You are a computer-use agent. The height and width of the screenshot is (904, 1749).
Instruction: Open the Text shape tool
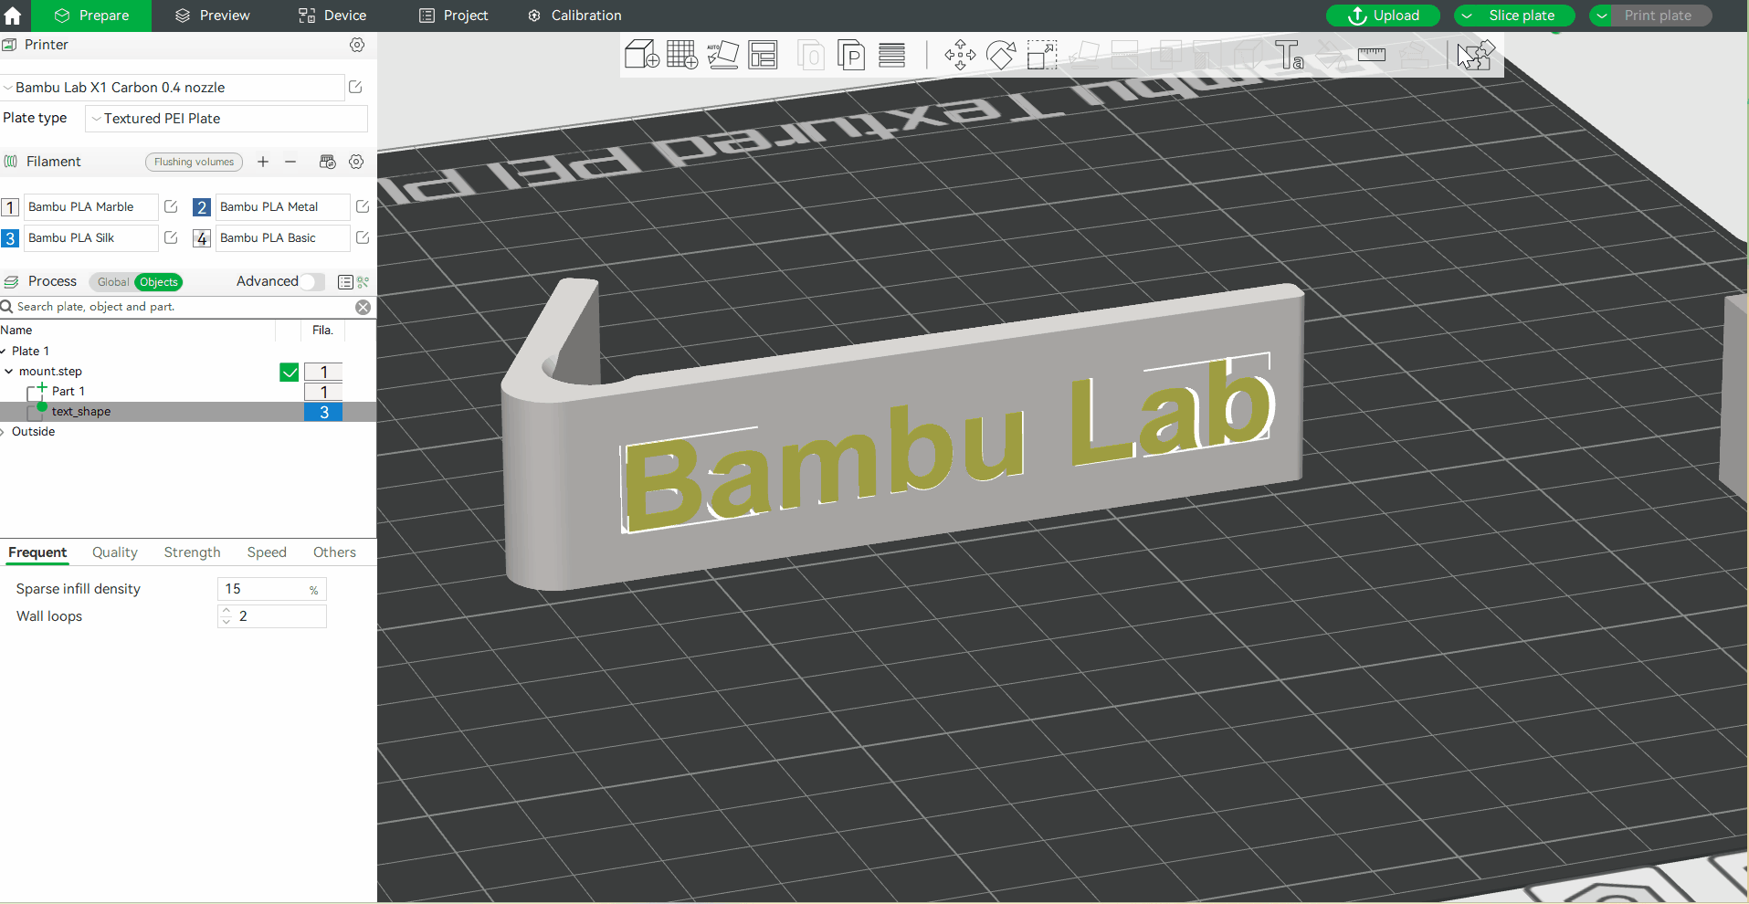click(x=1290, y=55)
